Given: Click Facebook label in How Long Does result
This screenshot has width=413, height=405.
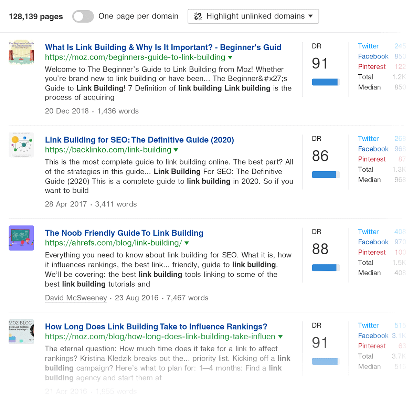Looking at the screenshot, I should (373, 336).
